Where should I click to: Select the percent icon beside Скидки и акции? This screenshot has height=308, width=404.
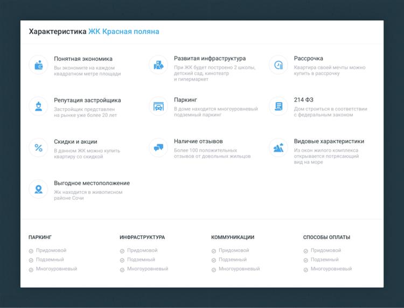pos(38,148)
